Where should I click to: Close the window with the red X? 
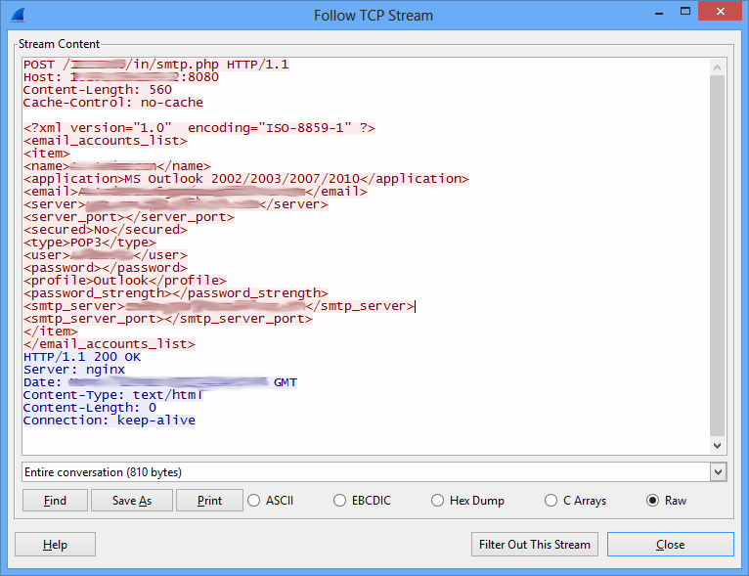pos(721,12)
